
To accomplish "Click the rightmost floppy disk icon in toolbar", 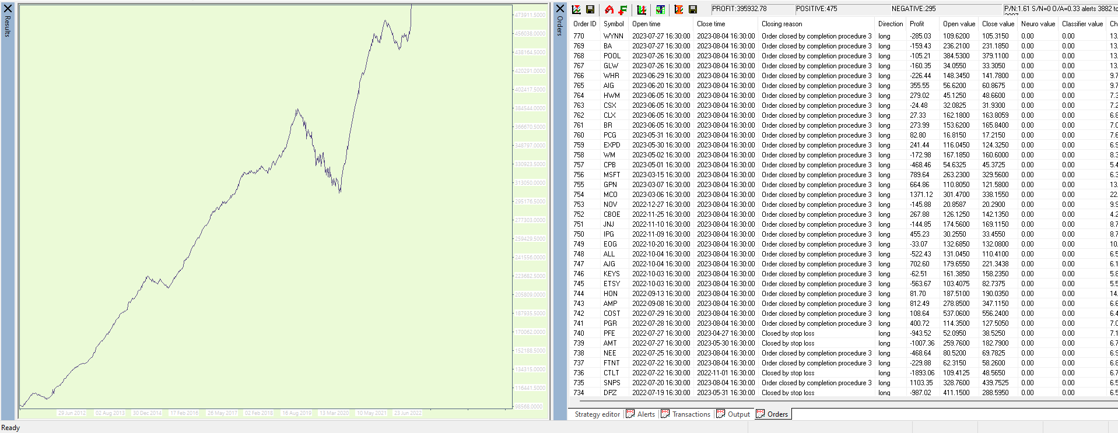I will click(693, 9).
